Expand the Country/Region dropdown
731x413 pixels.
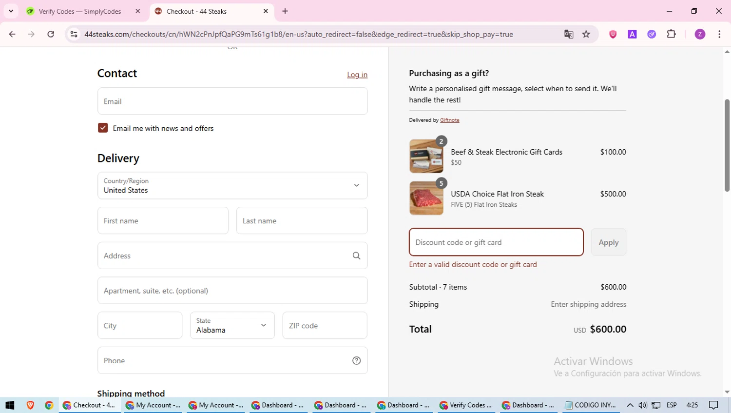(x=232, y=185)
